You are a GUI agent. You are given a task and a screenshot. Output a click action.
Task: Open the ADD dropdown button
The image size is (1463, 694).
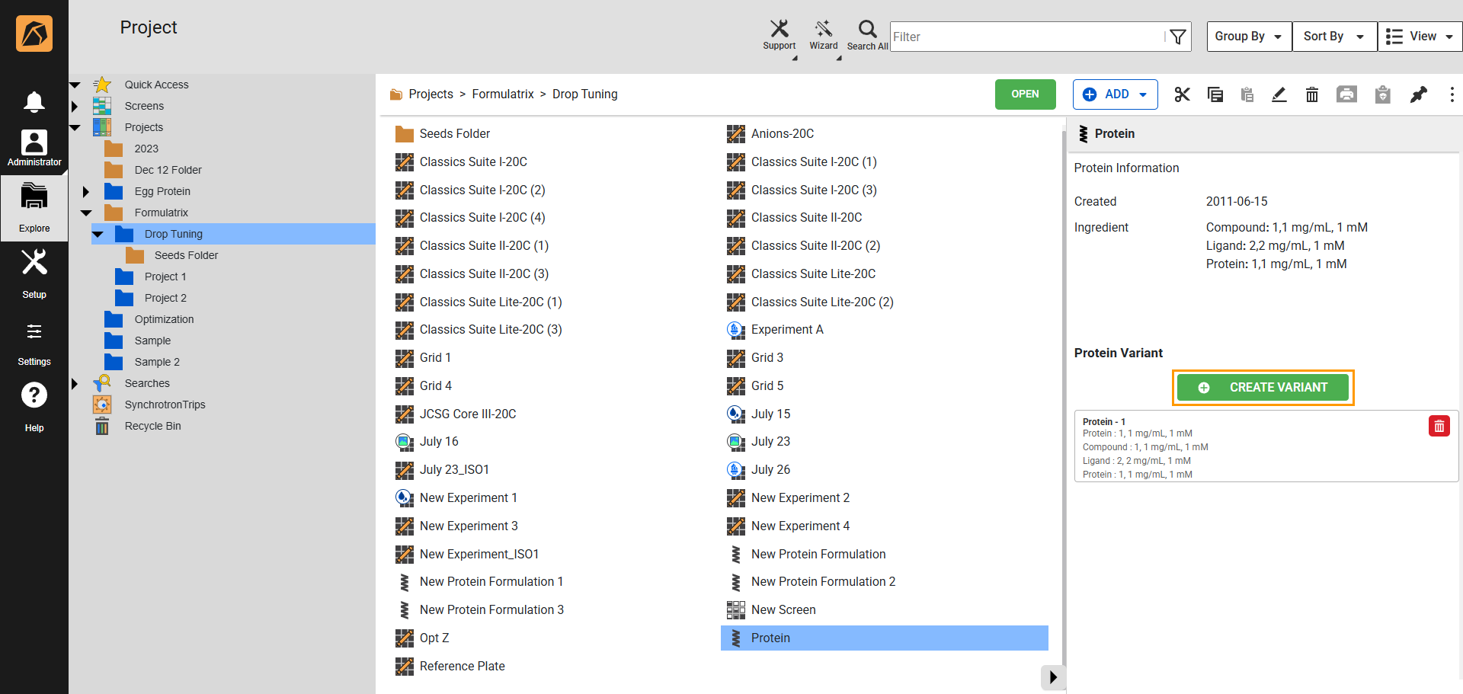pos(1115,94)
